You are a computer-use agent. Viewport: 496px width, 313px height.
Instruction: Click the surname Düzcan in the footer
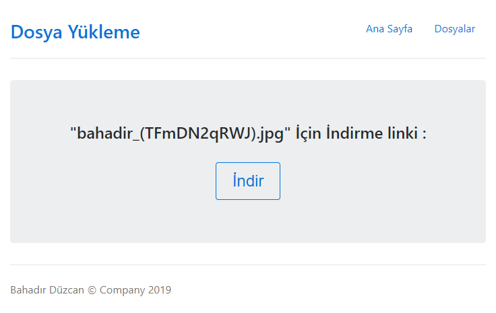coord(67,290)
